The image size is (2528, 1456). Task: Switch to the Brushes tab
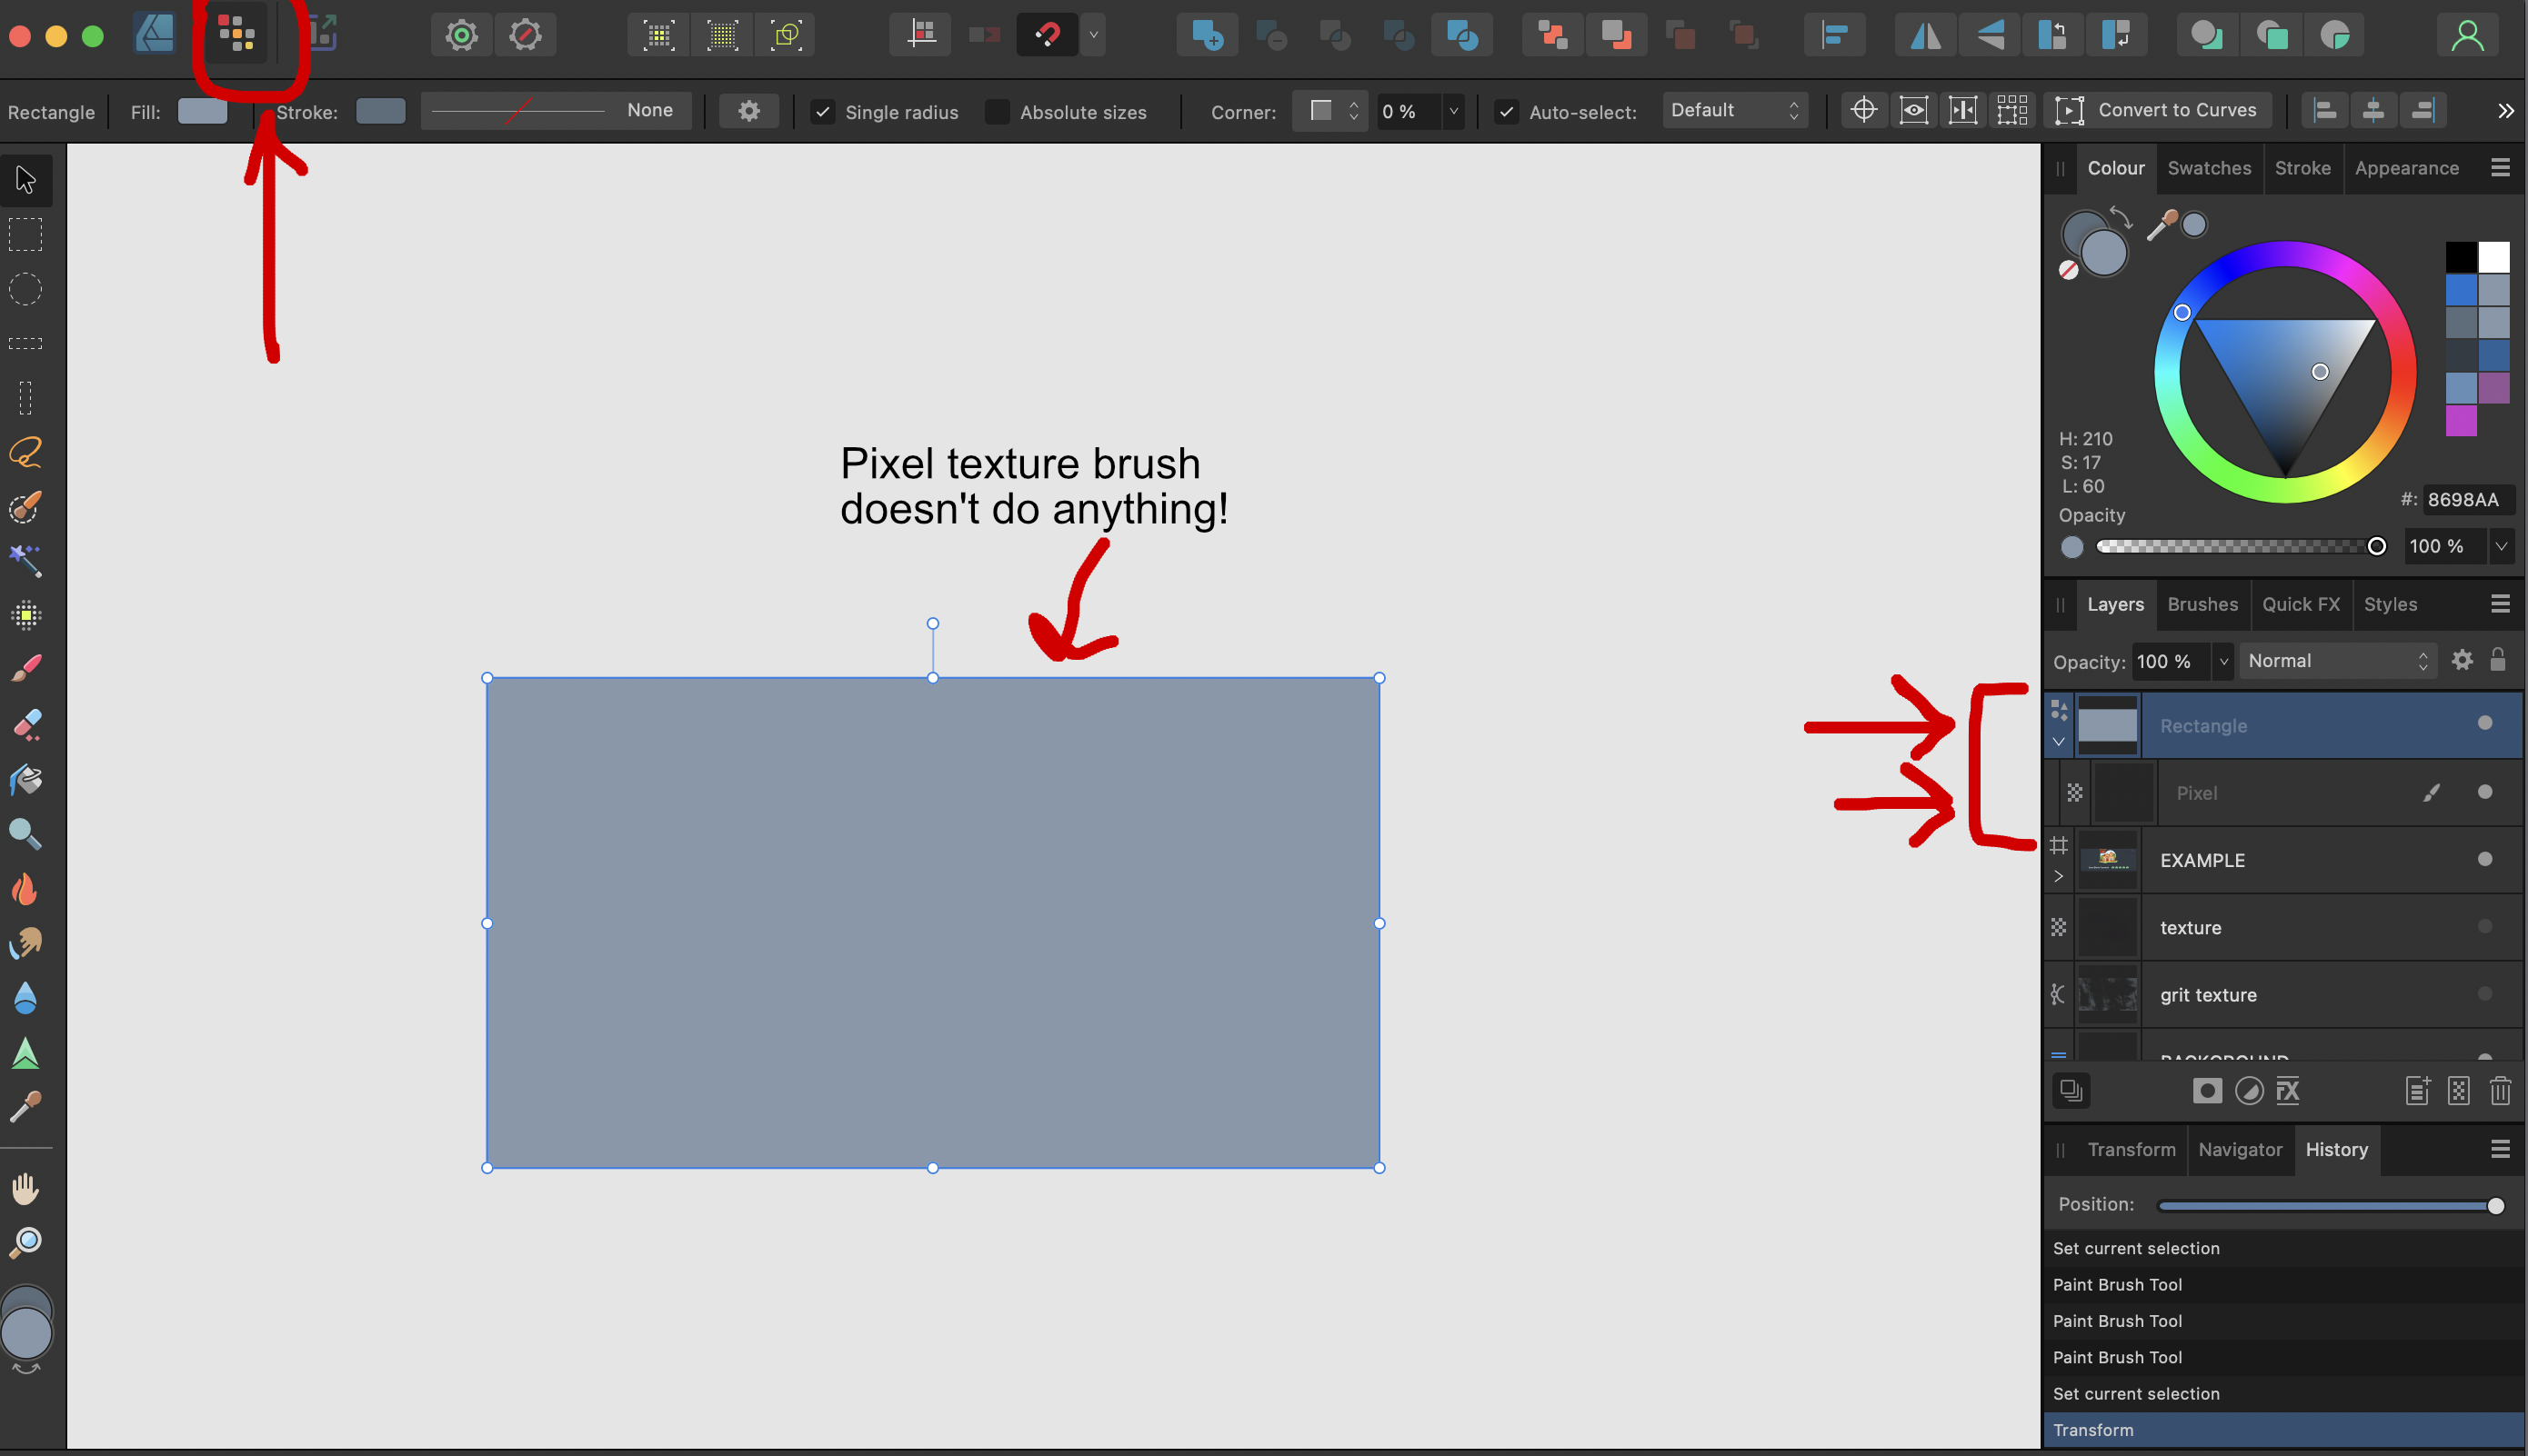click(x=2202, y=604)
